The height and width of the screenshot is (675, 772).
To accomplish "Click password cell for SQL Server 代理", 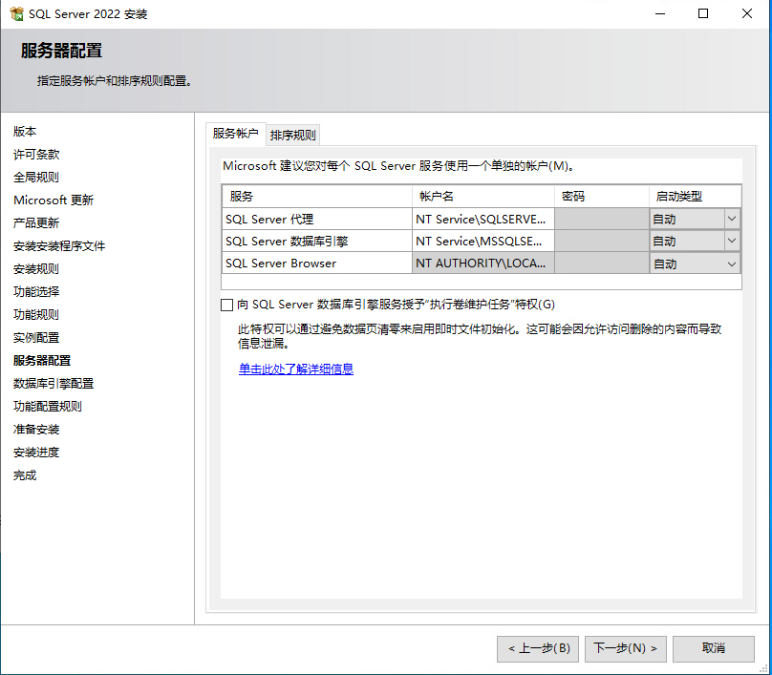I will click(602, 219).
